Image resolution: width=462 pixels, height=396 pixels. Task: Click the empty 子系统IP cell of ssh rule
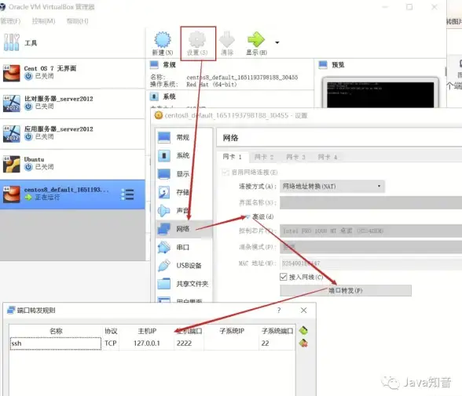click(231, 343)
